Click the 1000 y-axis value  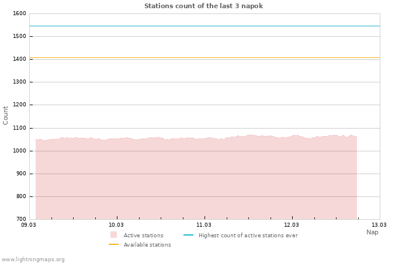[x=19, y=151]
